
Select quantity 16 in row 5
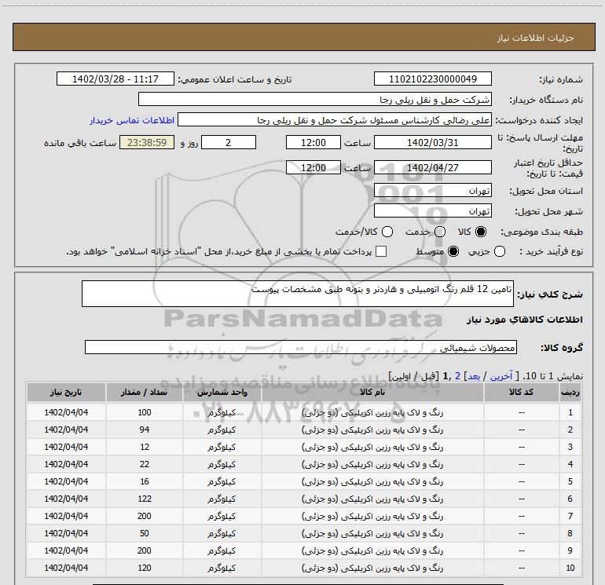[x=145, y=481]
